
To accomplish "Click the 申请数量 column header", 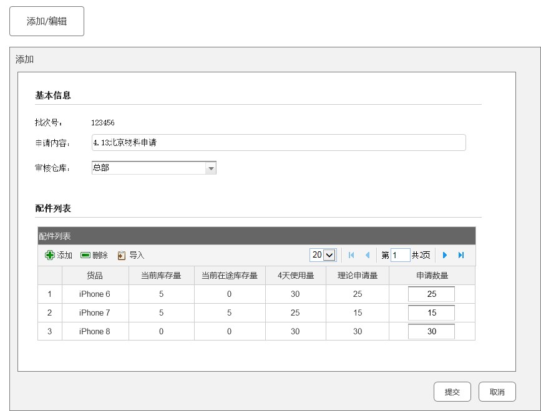I will (432, 276).
